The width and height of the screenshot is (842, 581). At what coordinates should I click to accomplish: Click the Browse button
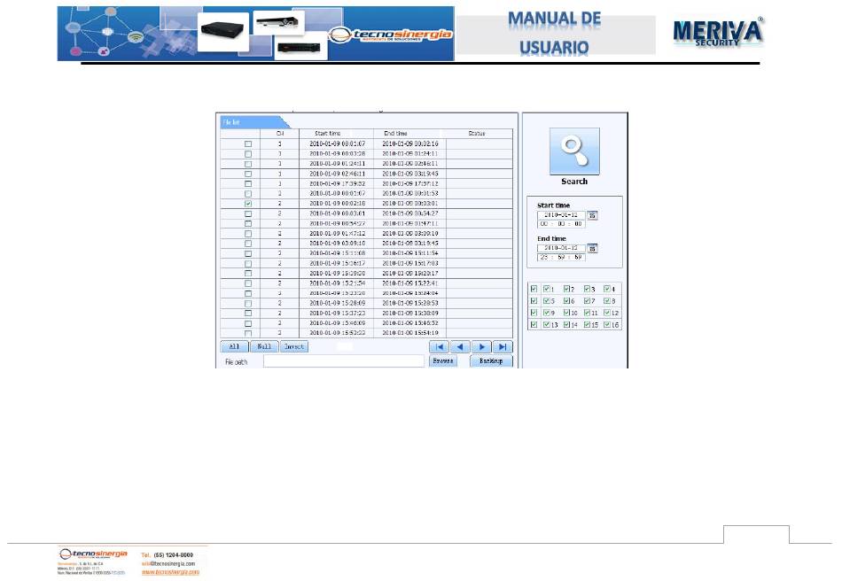pyautogui.click(x=441, y=361)
